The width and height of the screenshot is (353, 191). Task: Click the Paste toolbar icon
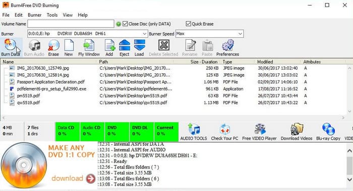pyautogui.click(x=207, y=46)
